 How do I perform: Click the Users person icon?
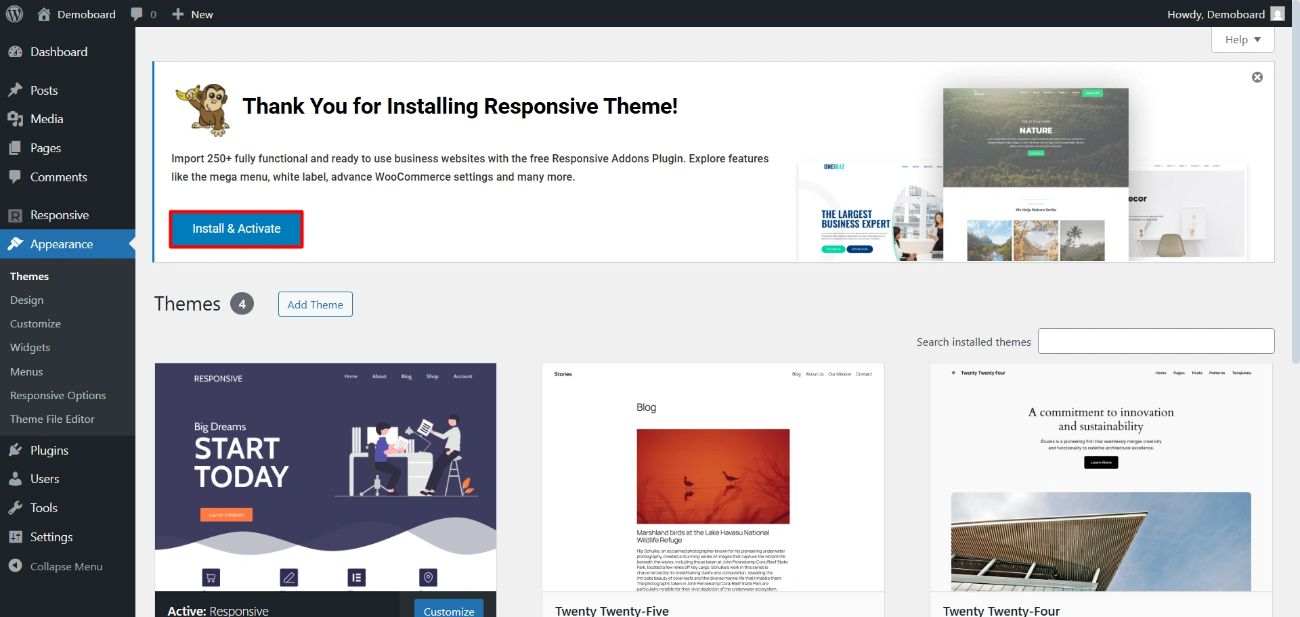click(15, 479)
